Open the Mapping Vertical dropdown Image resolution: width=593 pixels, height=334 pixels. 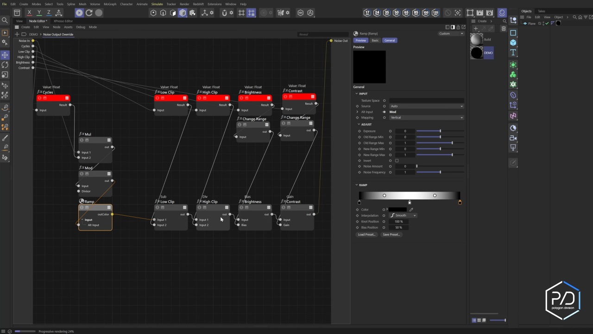(426, 118)
